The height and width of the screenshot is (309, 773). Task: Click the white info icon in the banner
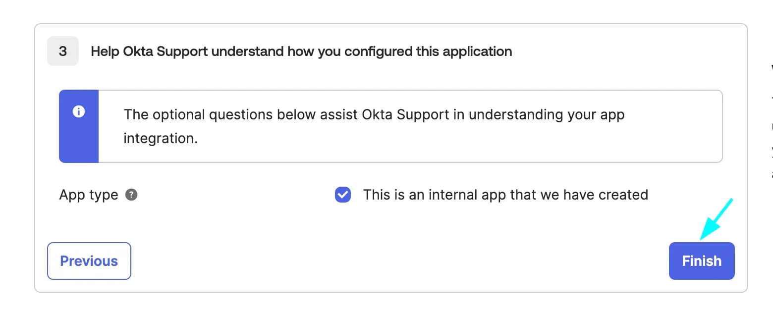[x=79, y=112]
